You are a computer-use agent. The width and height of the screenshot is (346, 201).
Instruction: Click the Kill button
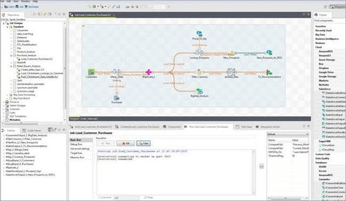coord(126,143)
